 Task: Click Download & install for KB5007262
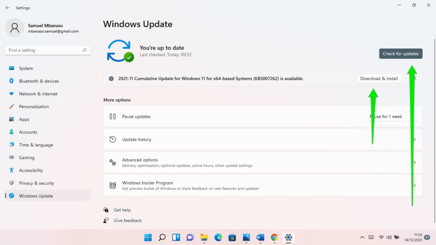coord(379,78)
